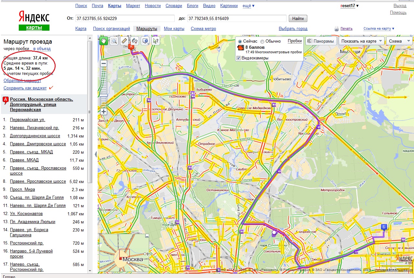Select the Обычно traffic radio button
Screen dimensions: 414x278
click(262, 41)
